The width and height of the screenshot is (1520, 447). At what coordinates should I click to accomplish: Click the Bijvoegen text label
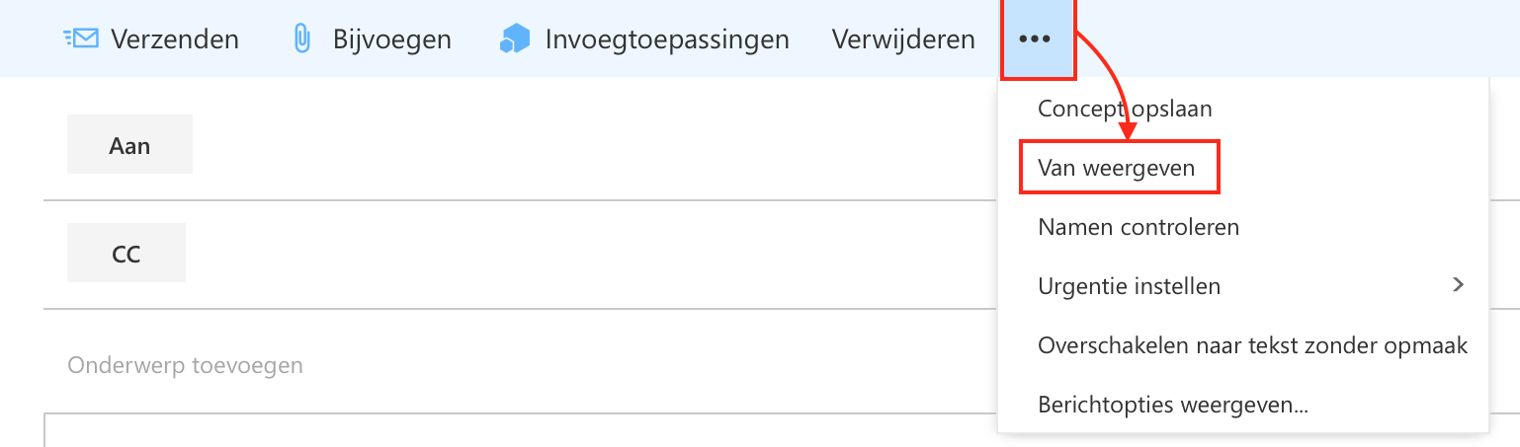pyautogui.click(x=391, y=39)
